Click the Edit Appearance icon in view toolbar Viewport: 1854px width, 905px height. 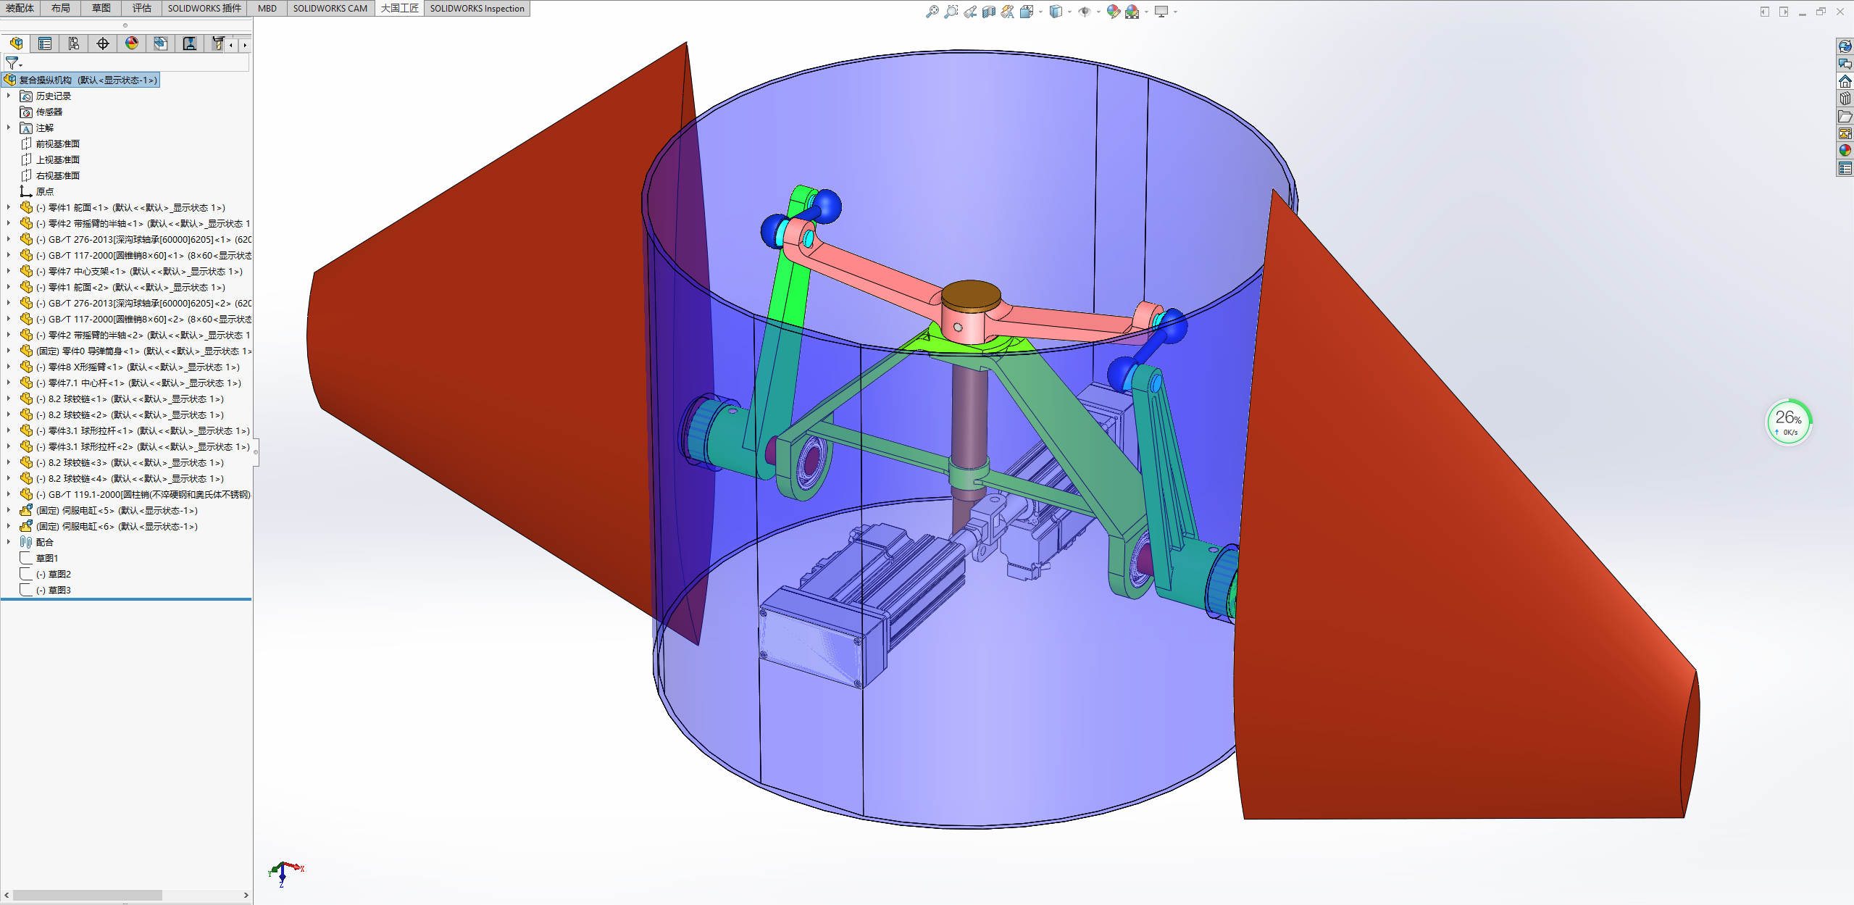(x=1113, y=12)
